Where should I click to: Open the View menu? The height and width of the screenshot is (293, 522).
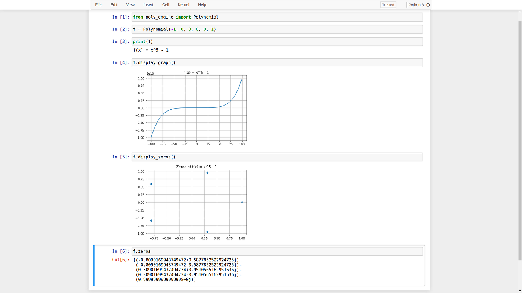click(130, 4)
